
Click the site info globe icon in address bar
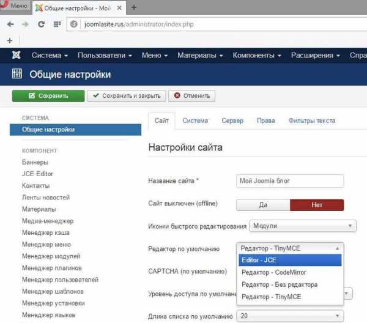point(74,24)
